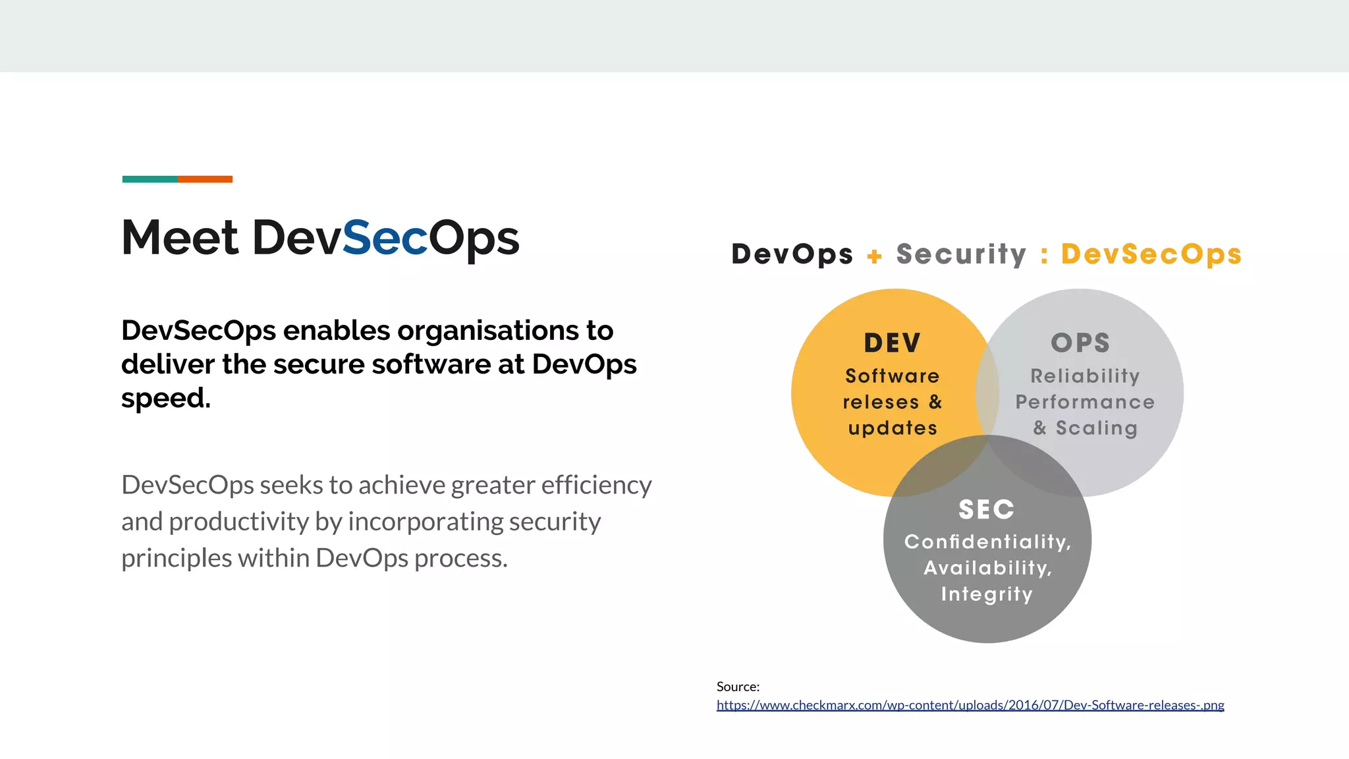Select the gray 'DevSecOps seeks to achieve' paragraph
The image size is (1349, 759).
(x=387, y=521)
